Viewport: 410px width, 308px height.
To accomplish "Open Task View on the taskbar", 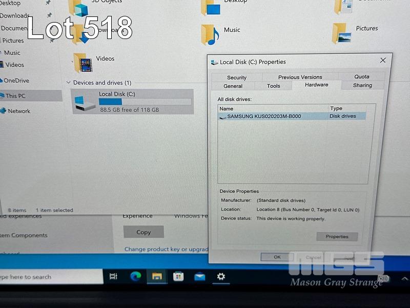I will point(114,277).
